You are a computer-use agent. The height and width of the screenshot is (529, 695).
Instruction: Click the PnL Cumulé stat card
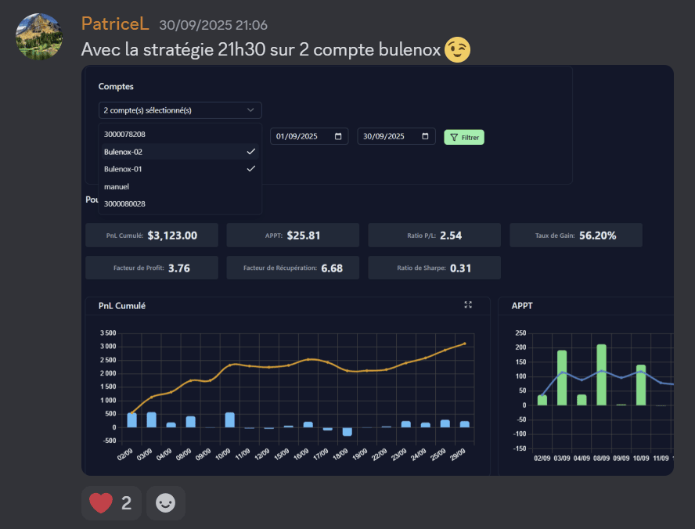pos(151,236)
